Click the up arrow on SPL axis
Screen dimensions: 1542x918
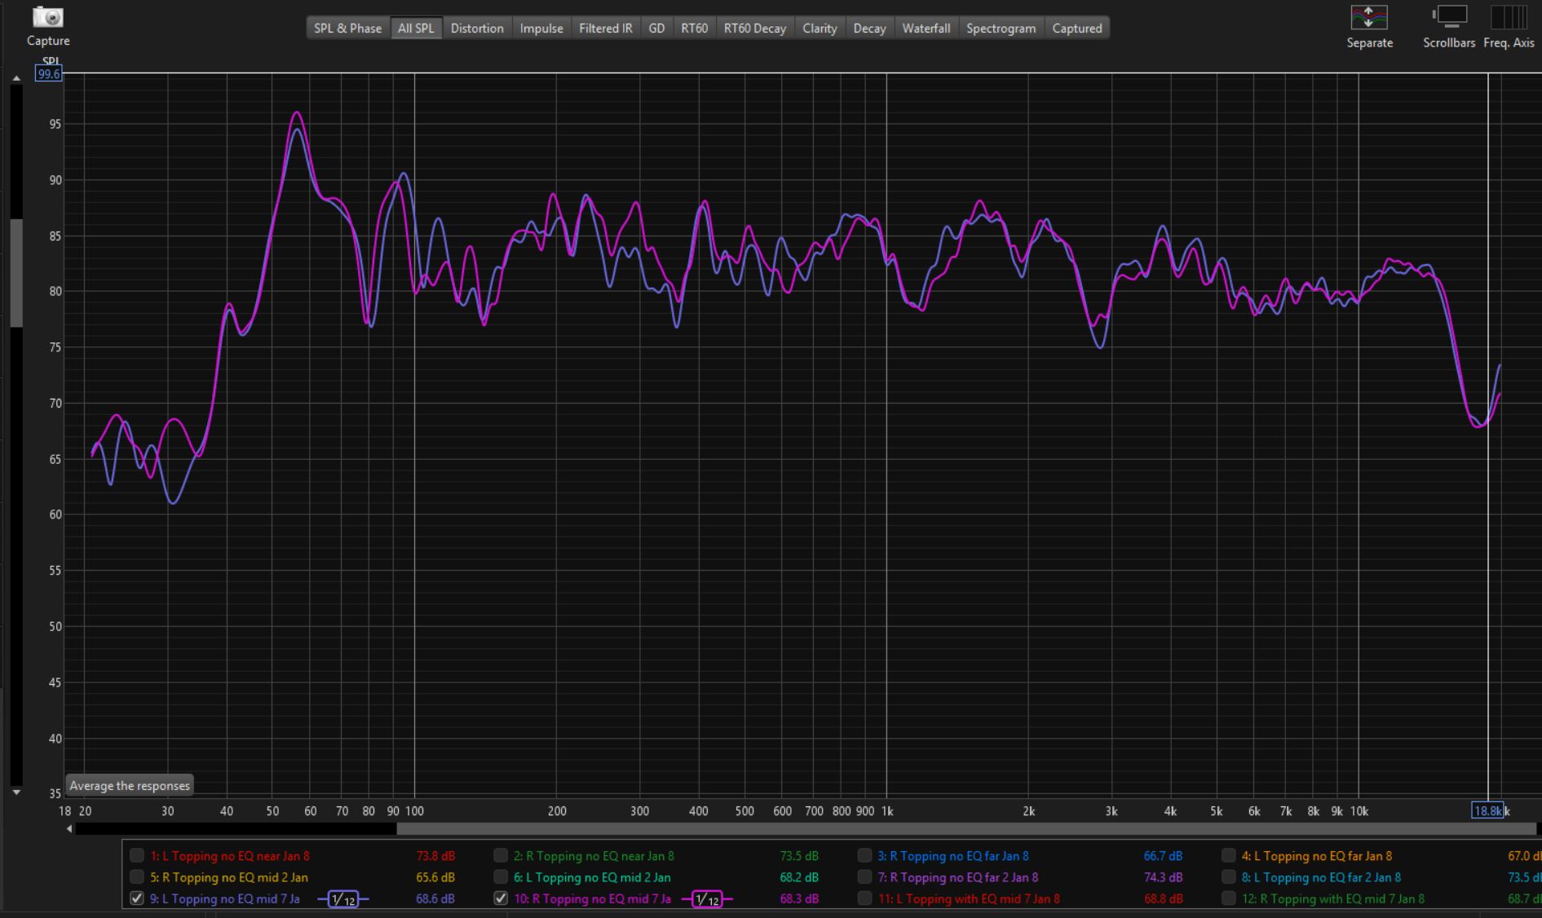(x=16, y=78)
